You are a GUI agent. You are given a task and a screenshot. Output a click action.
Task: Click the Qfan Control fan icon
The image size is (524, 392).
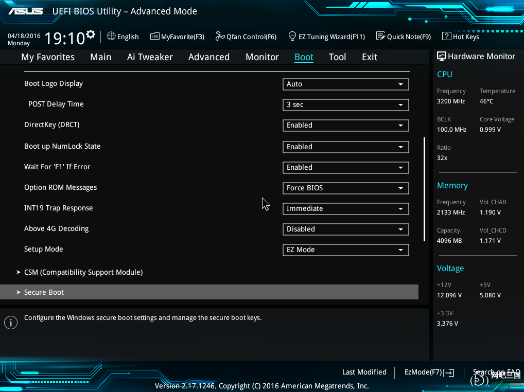tap(220, 36)
